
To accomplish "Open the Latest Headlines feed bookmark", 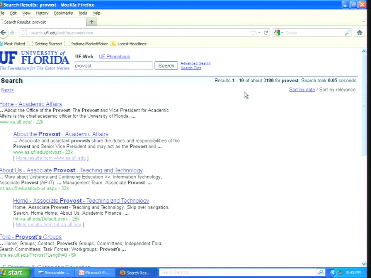I will coord(129,44).
